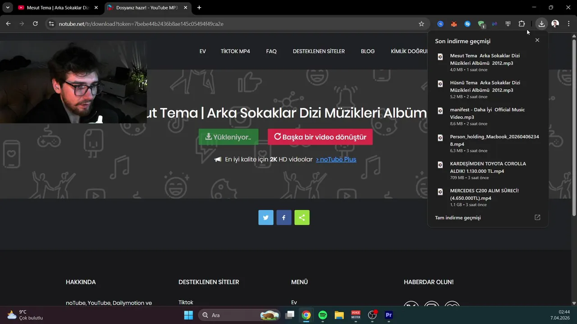The height and width of the screenshot is (324, 577).
Task: Open OBS Studio from the taskbar
Action: (x=372, y=315)
